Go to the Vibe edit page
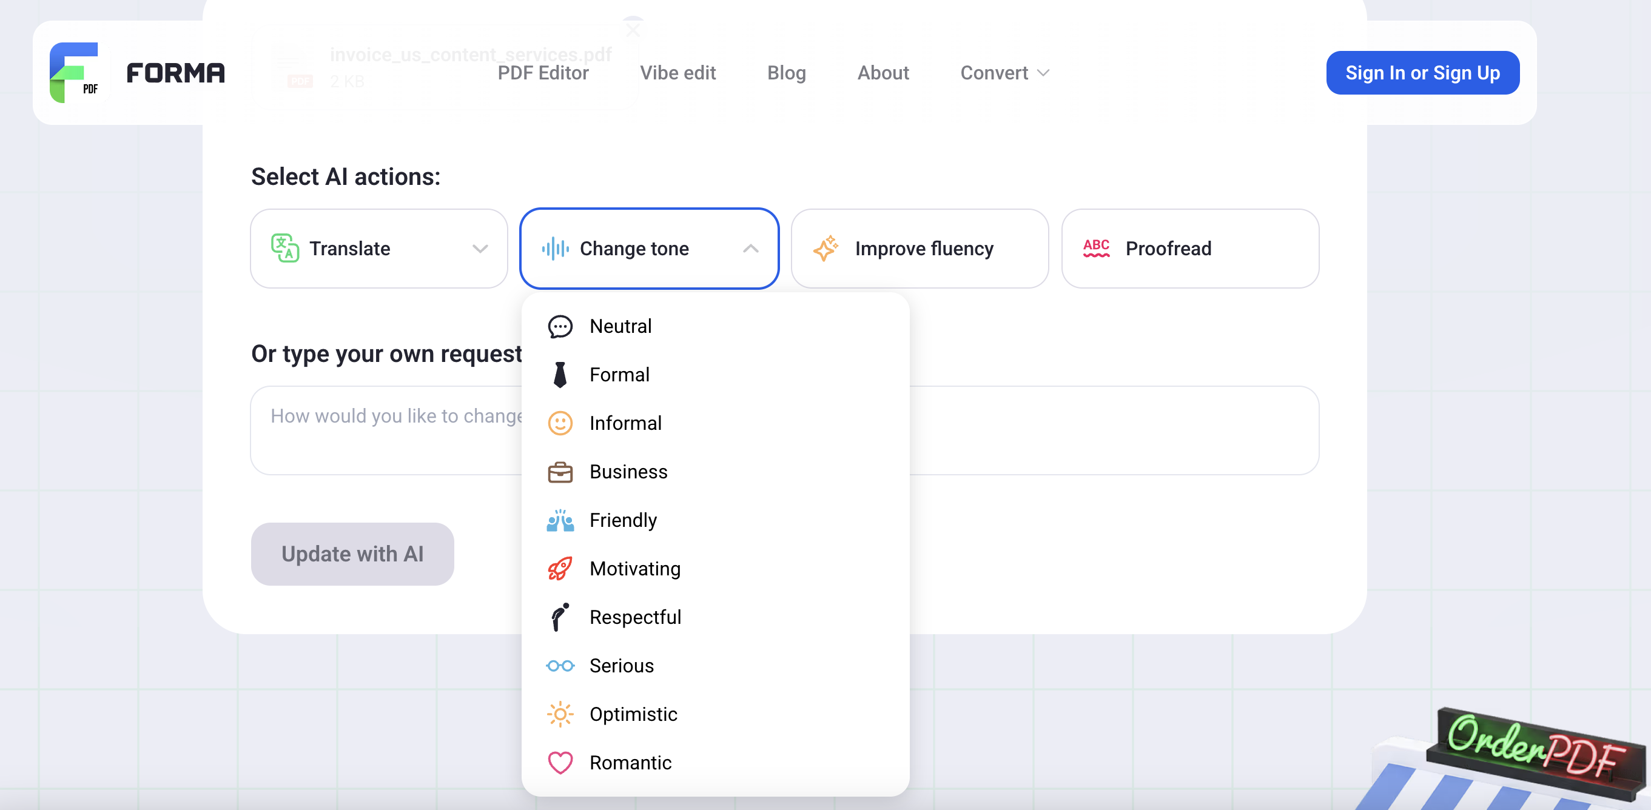This screenshot has width=1651, height=810. tap(678, 73)
